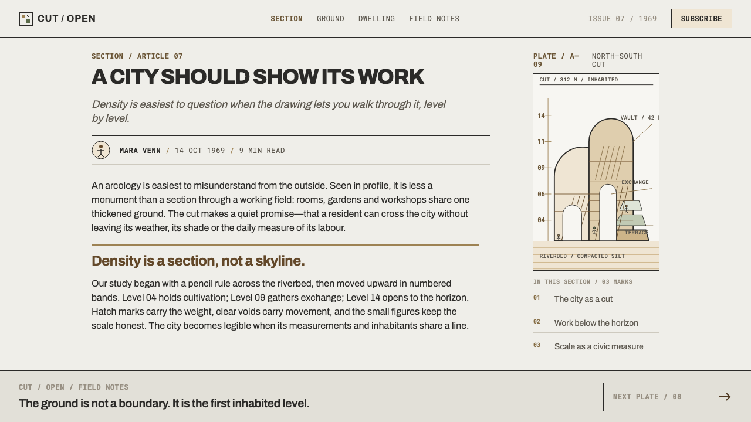Go to 'Scale as a civic measure'
This screenshot has height=422, width=751.
(x=596, y=346)
